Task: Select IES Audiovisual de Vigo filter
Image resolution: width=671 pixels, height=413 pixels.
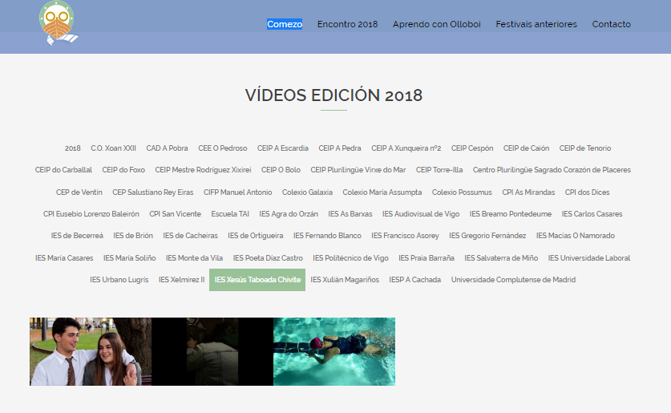Action: (421, 213)
